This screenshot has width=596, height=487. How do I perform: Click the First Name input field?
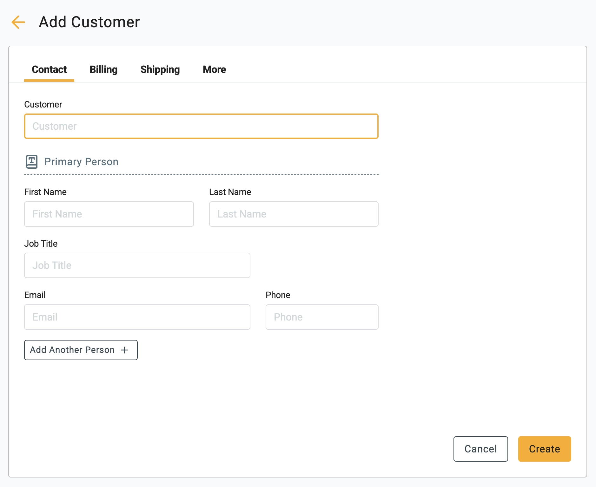click(x=109, y=214)
